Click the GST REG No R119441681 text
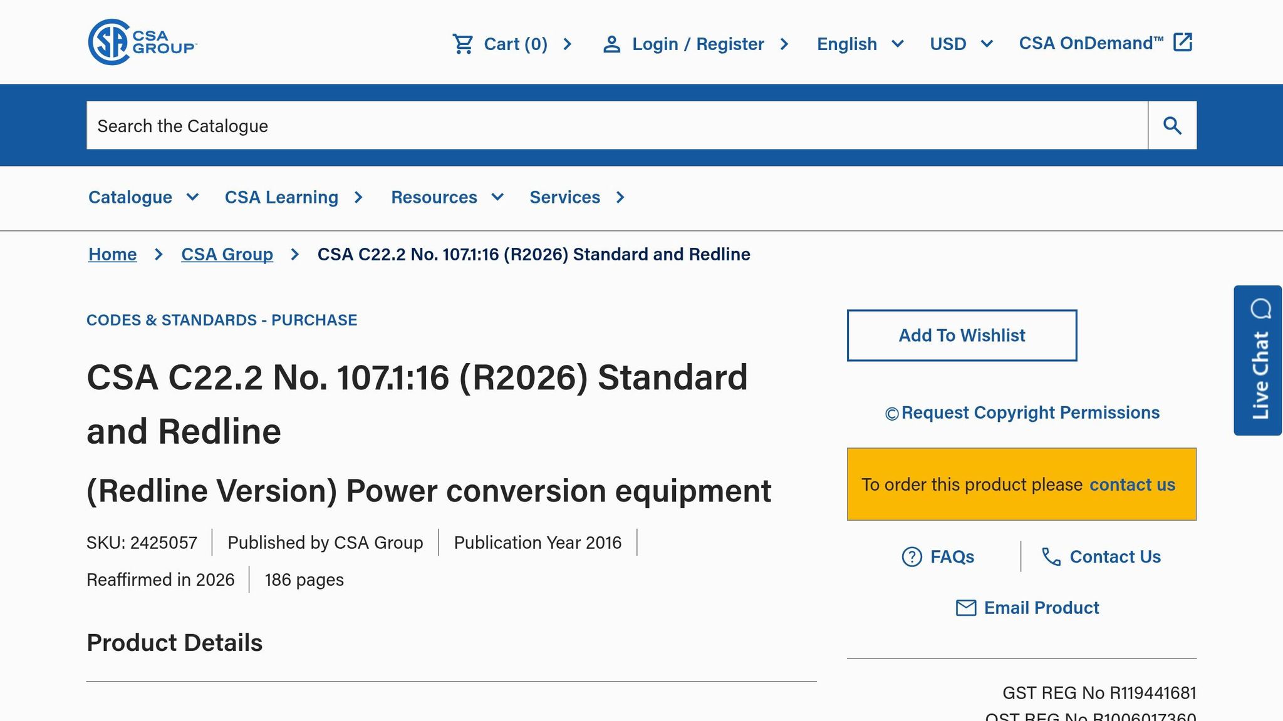The width and height of the screenshot is (1283, 721). [1099, 693]
